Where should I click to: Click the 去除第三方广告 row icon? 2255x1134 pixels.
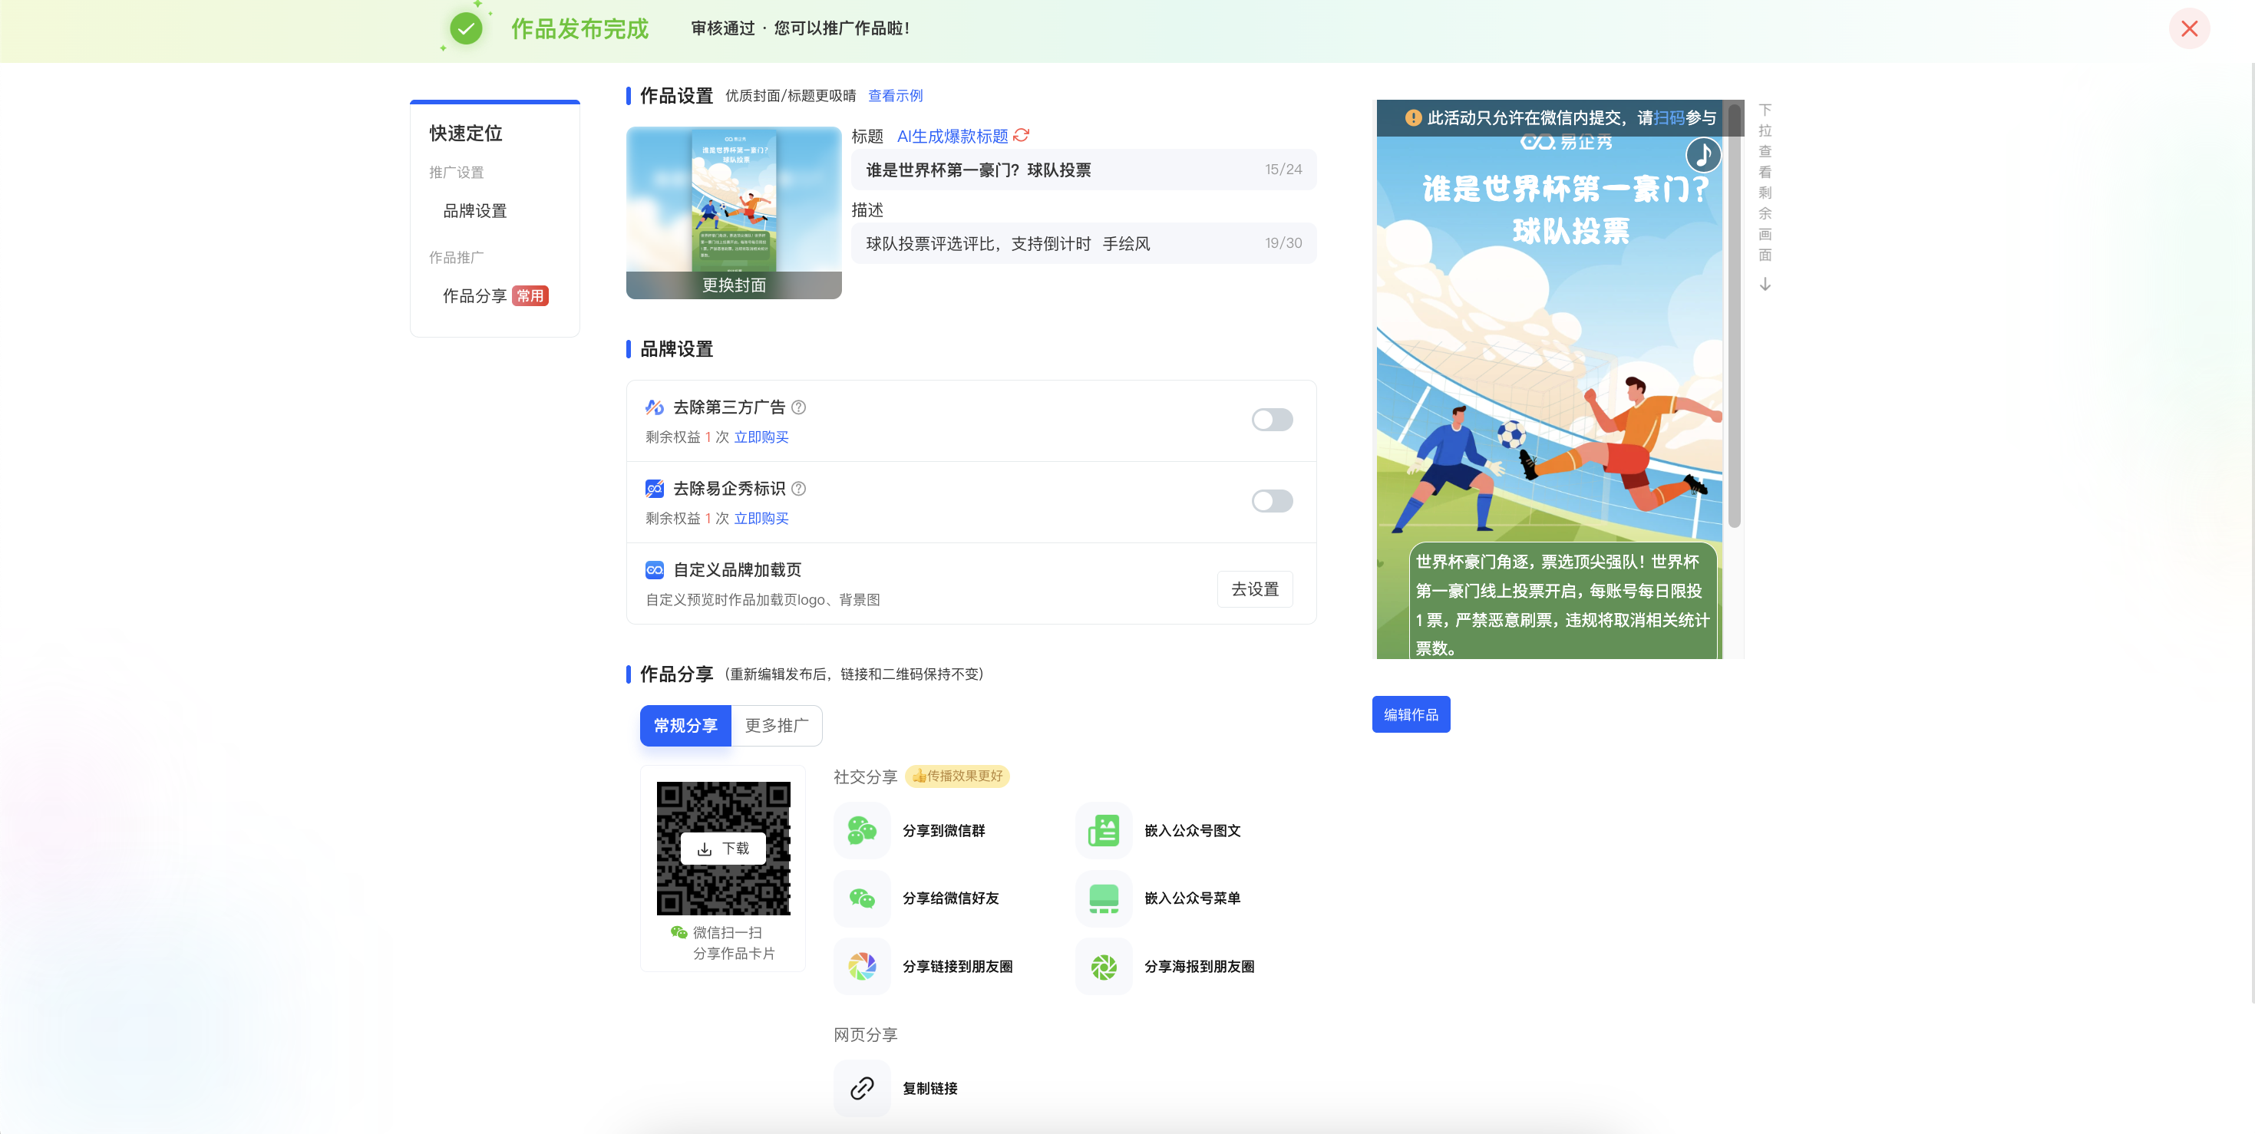(654, 407)
